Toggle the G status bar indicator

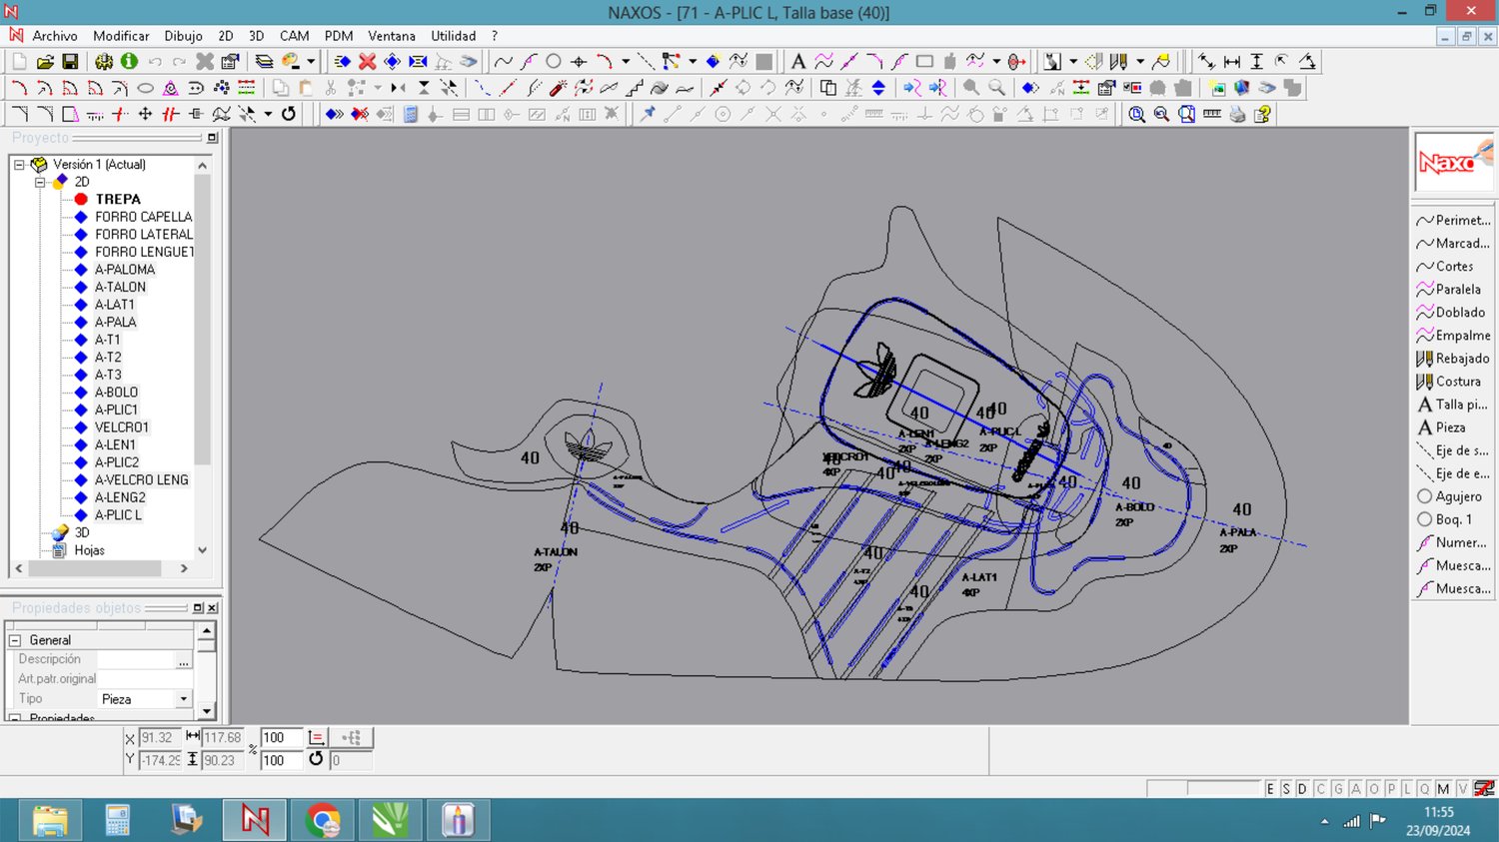pos(1338,789)
